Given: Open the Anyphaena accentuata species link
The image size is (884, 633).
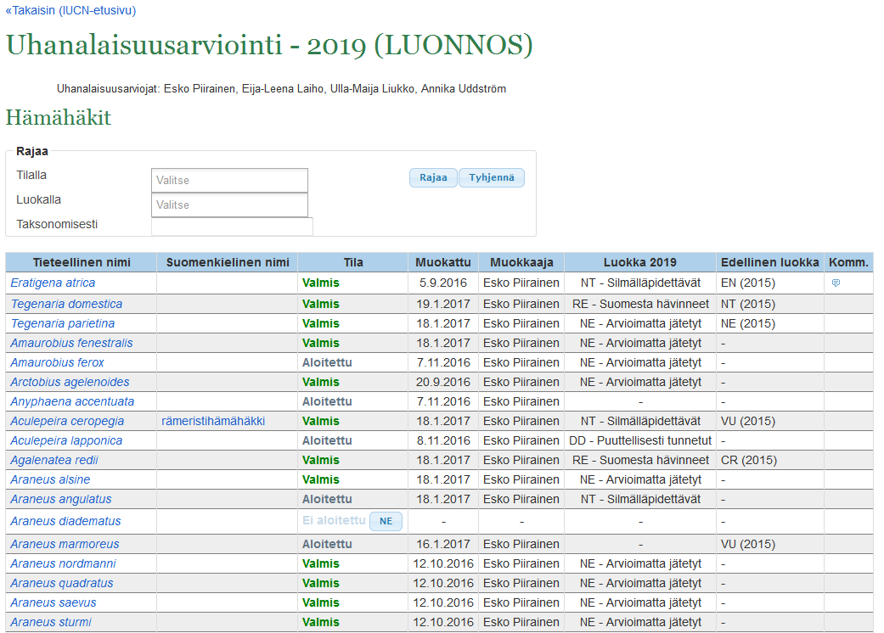Looking at the screenshot, I should (72, 401).
